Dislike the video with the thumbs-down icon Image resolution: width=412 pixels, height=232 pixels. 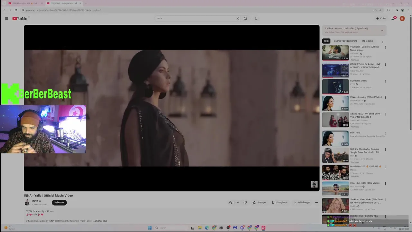click(245, 203)
